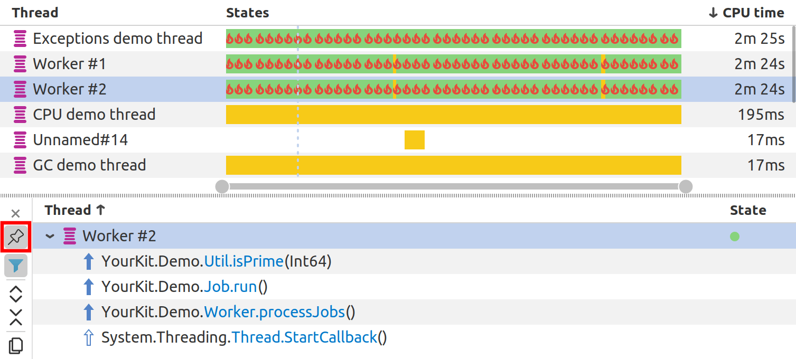796x359 pixels.
Task: Click the States column header
Action: click(247, 13)
